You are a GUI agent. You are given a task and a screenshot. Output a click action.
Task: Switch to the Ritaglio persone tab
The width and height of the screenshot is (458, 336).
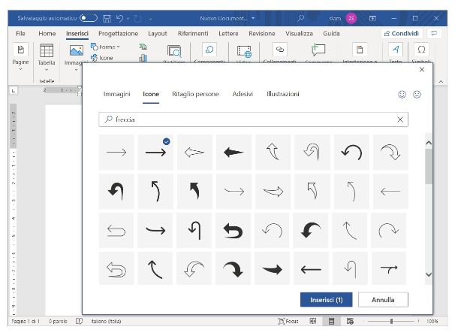pos(195,94)
